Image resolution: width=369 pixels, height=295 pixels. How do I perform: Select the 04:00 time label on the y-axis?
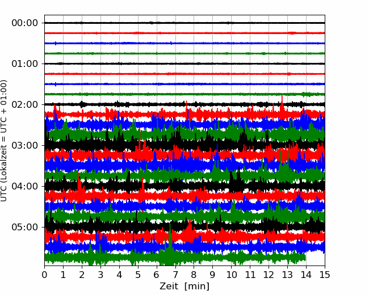coord(24,187)
